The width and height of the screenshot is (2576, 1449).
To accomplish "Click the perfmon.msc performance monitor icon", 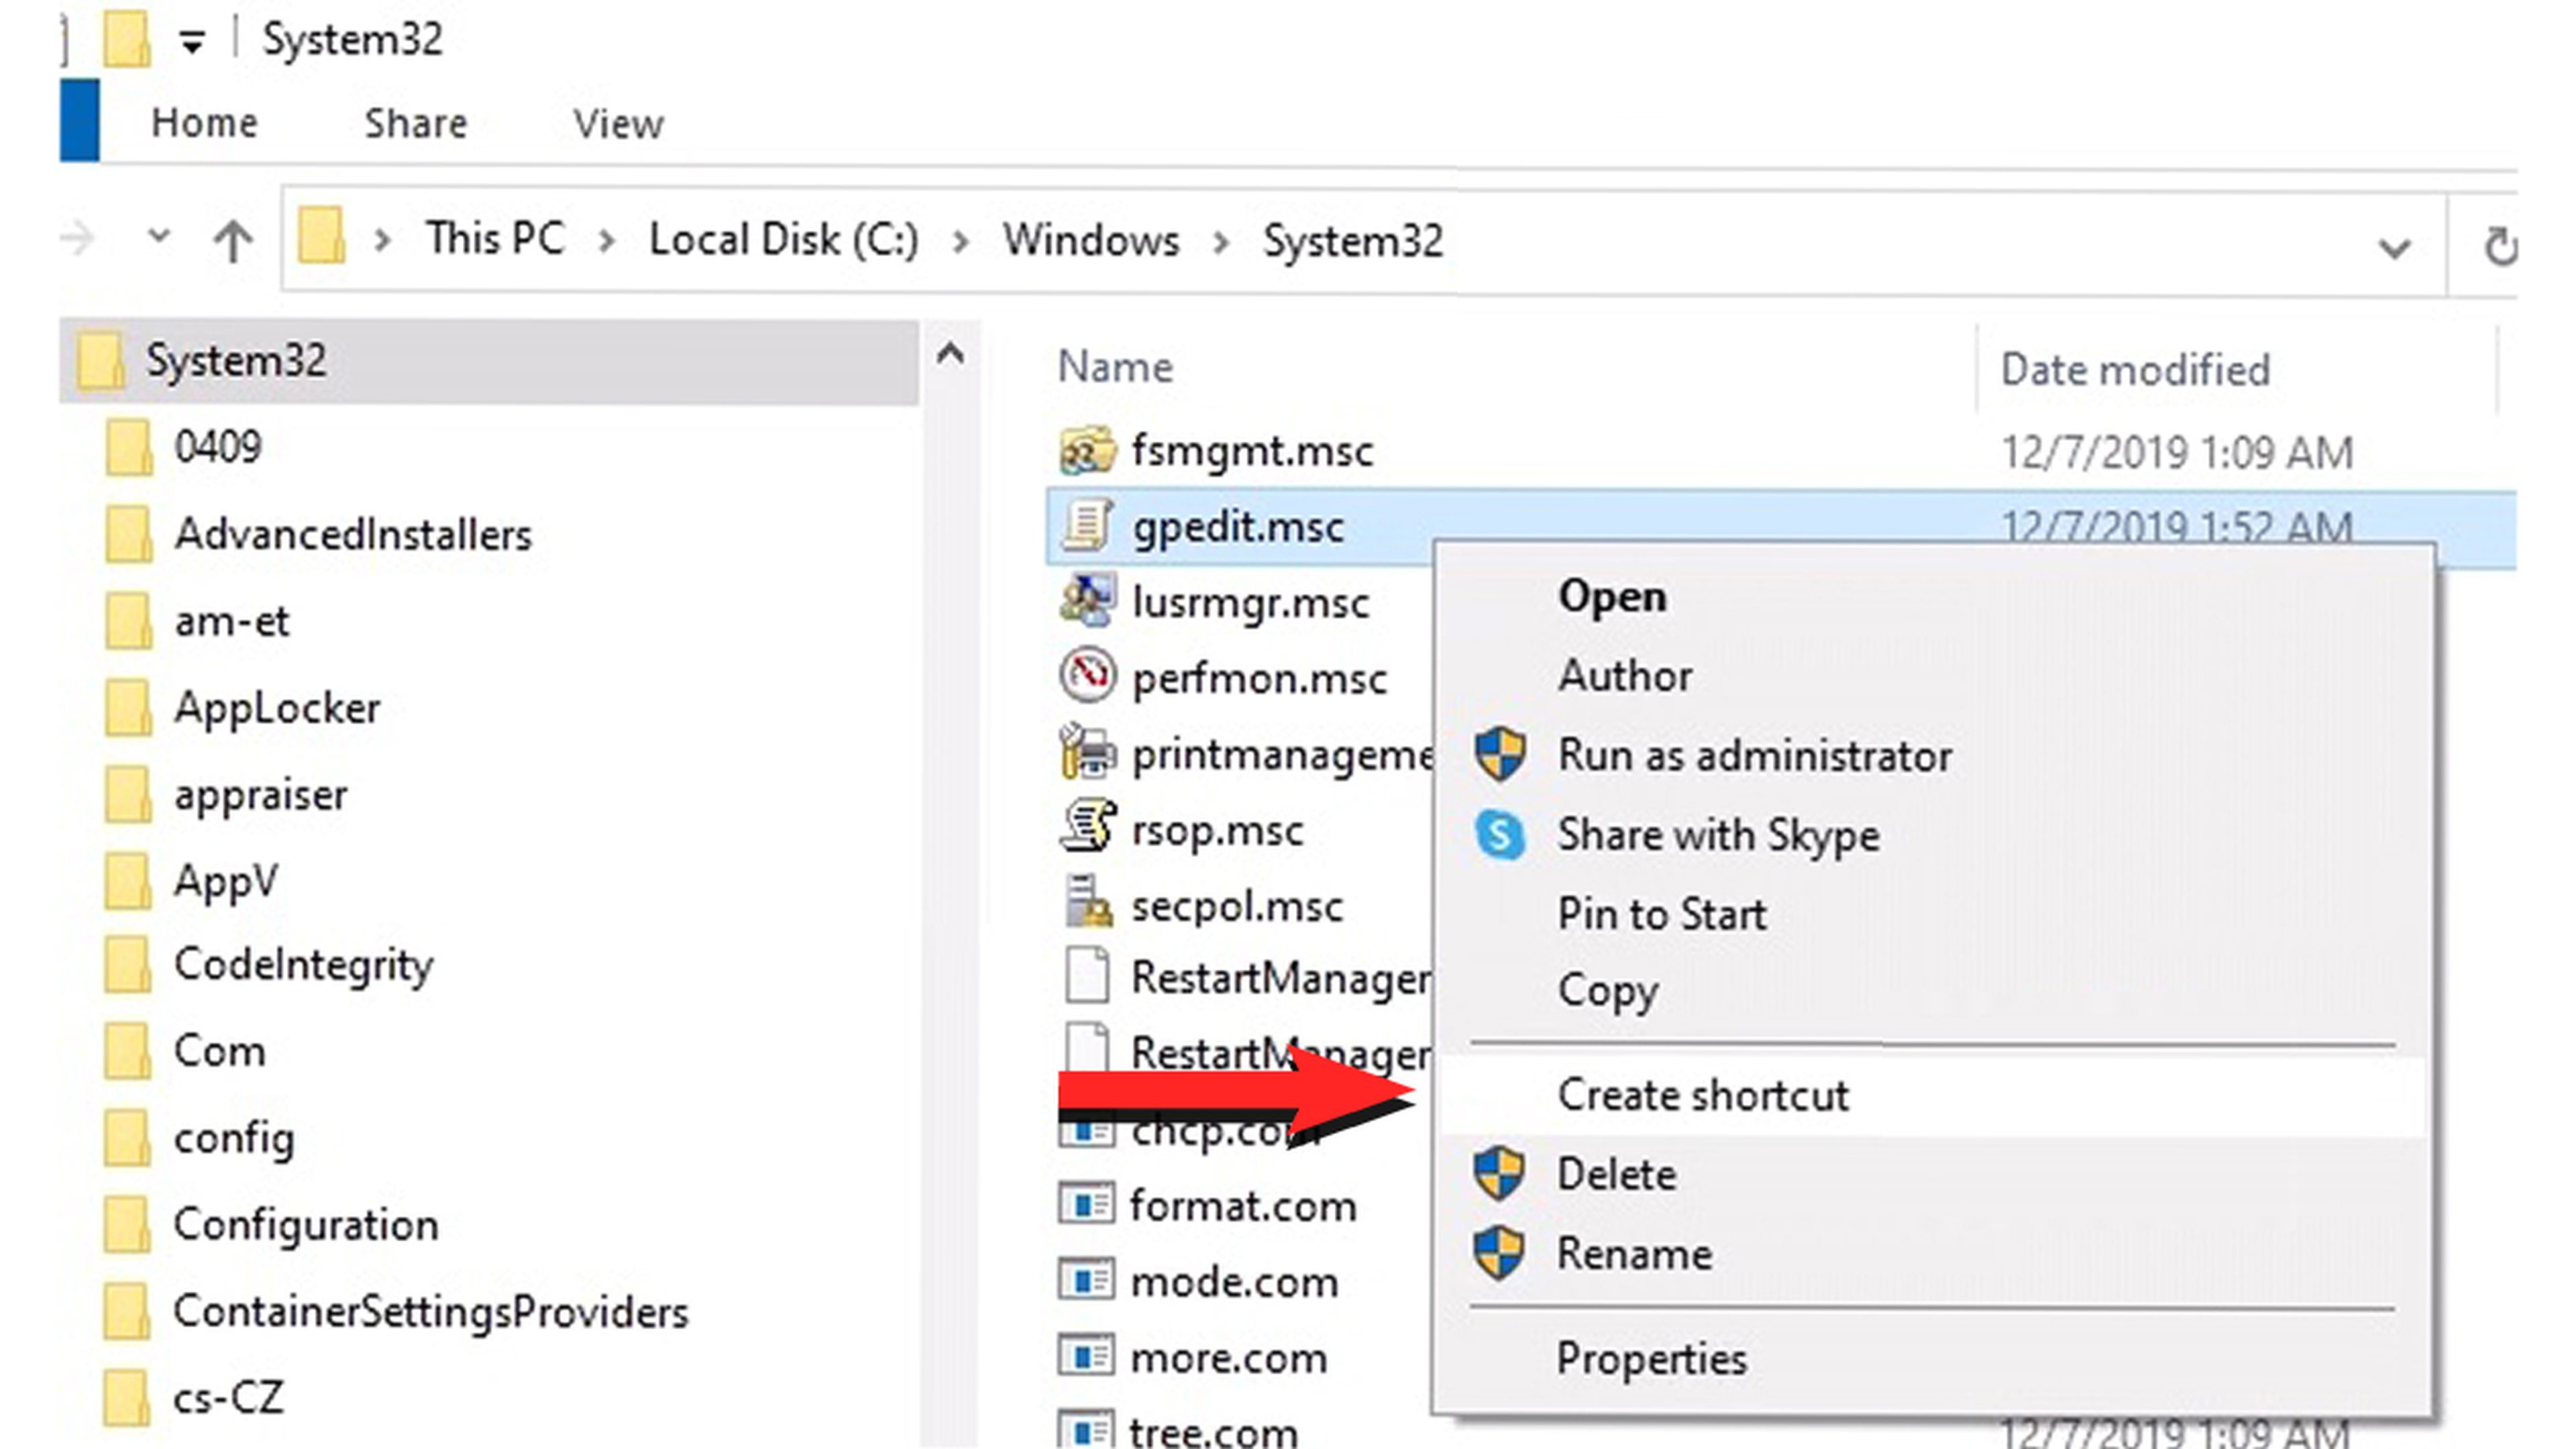I will coord(1086,676).
